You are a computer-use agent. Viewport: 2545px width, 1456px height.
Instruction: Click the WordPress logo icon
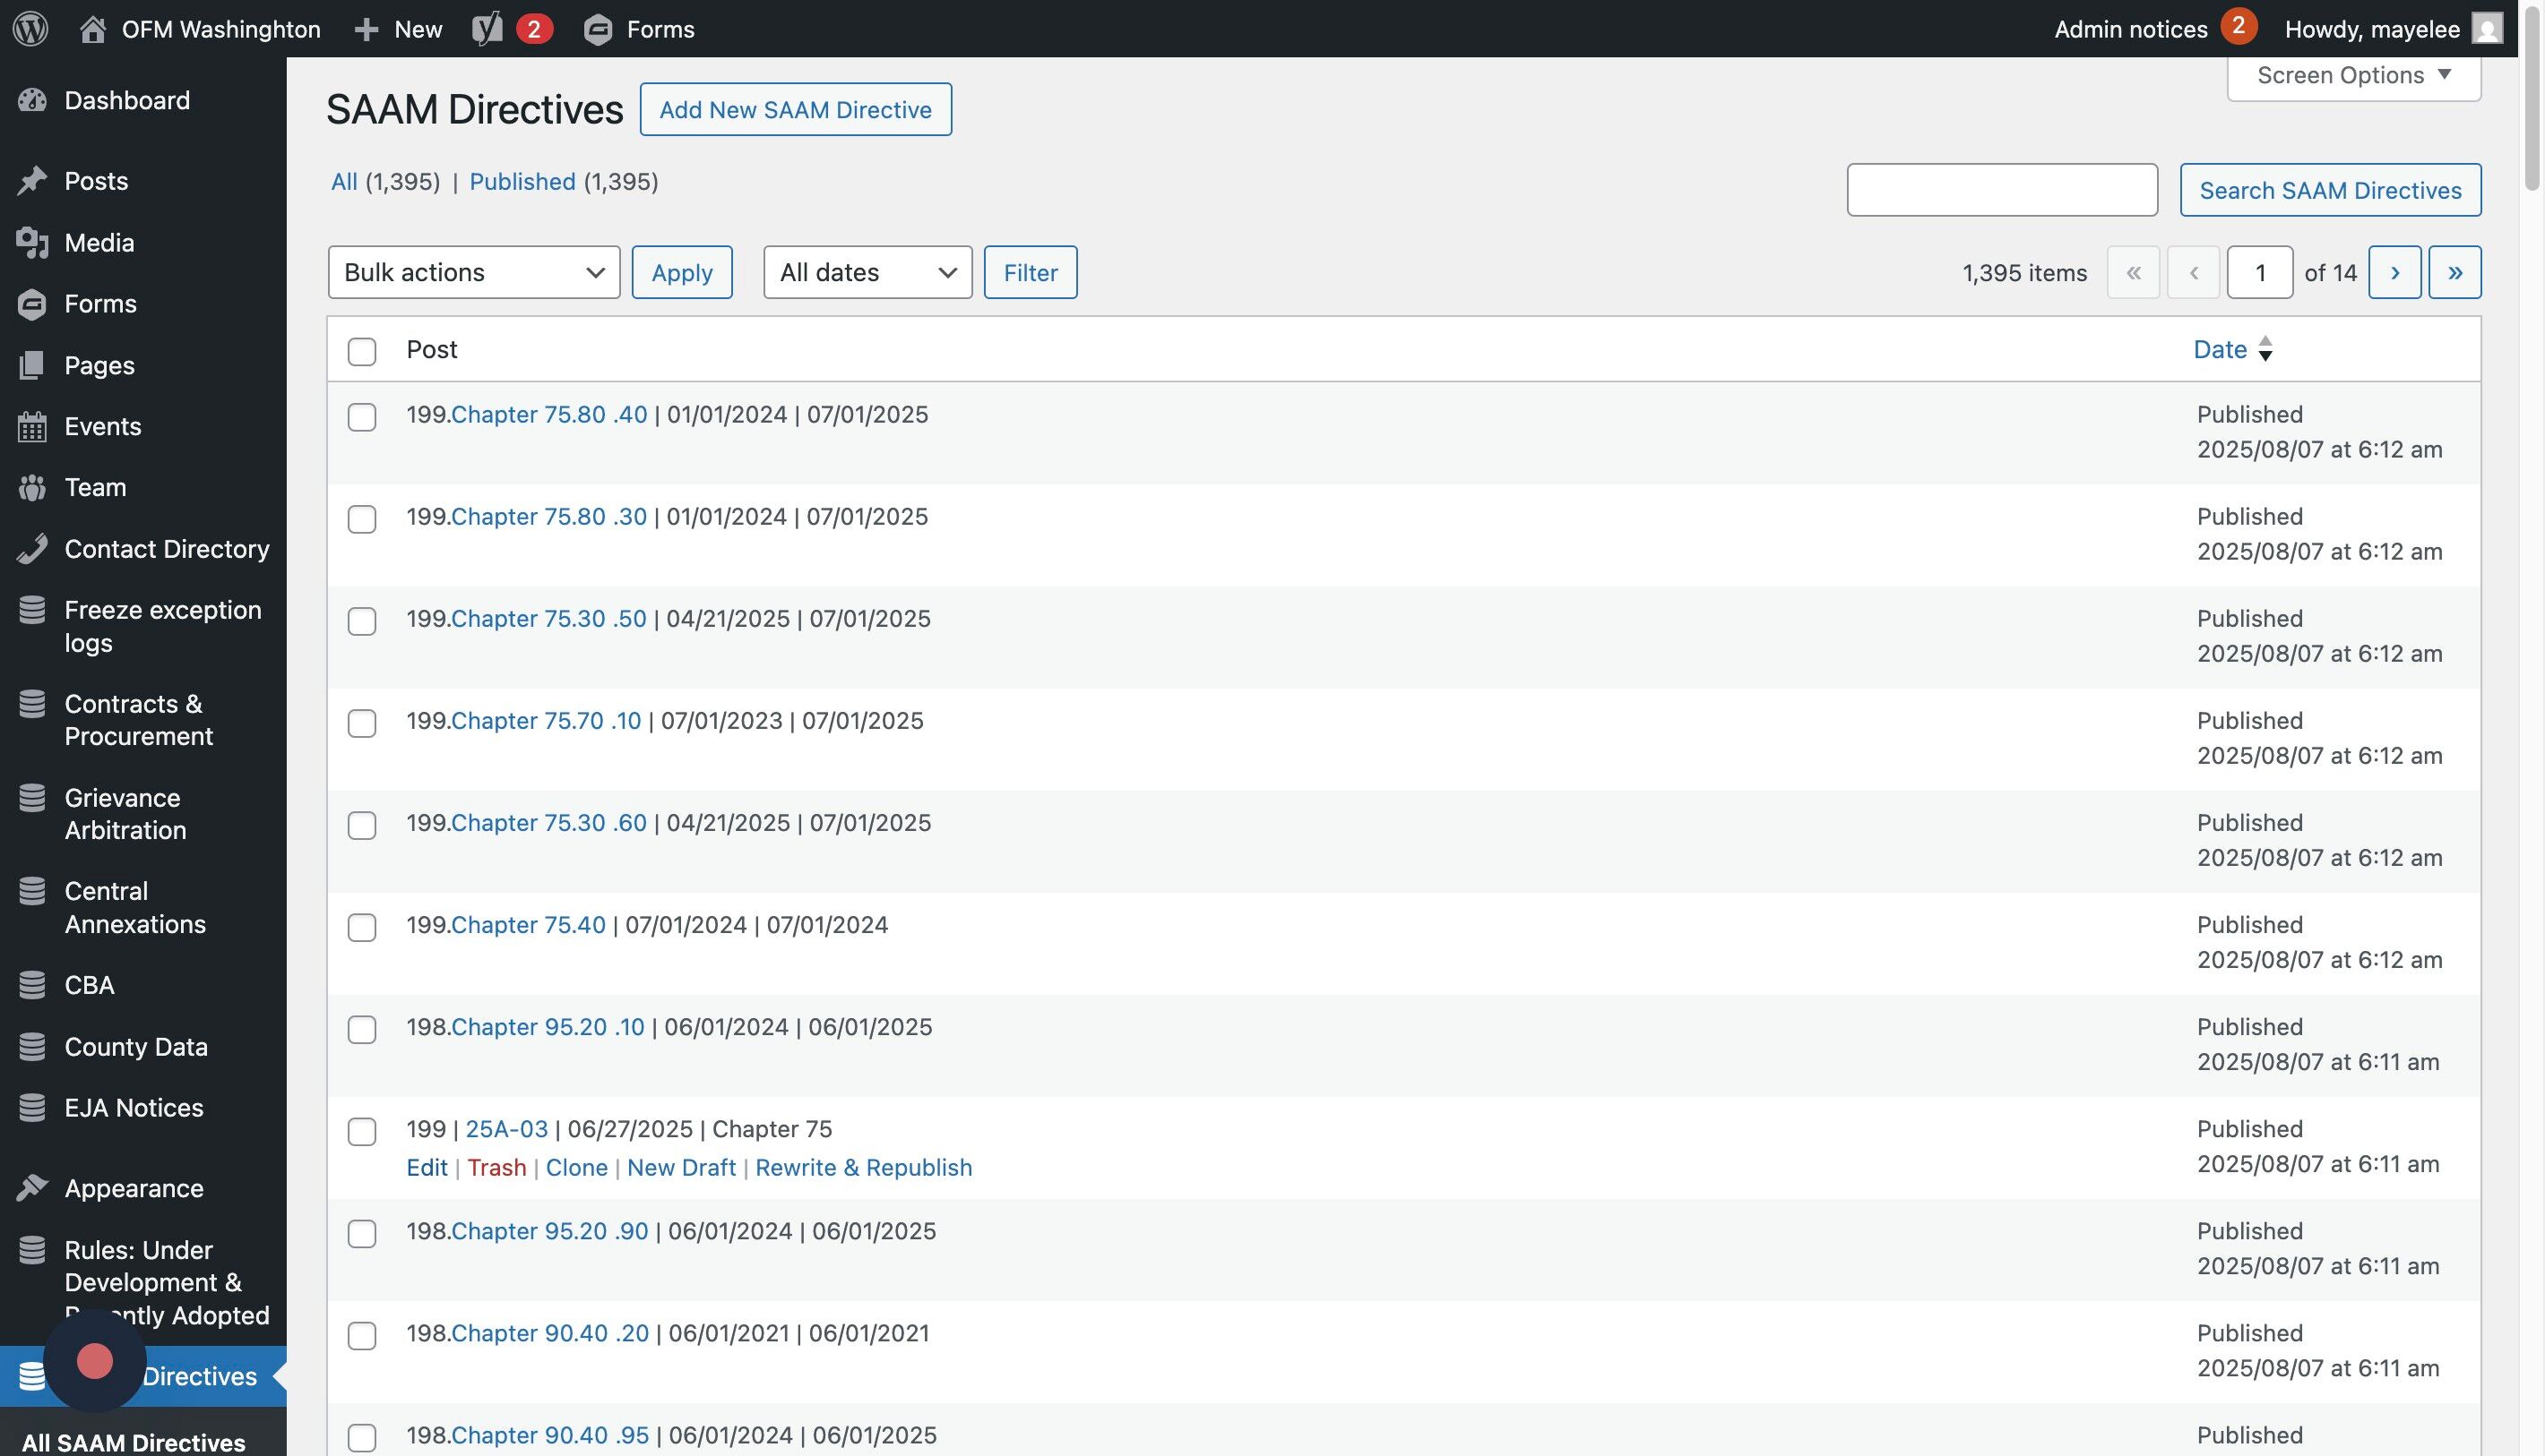pos(31,28)
